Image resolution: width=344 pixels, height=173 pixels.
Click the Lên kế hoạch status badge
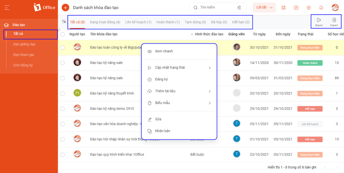click(x=310, y=124)
